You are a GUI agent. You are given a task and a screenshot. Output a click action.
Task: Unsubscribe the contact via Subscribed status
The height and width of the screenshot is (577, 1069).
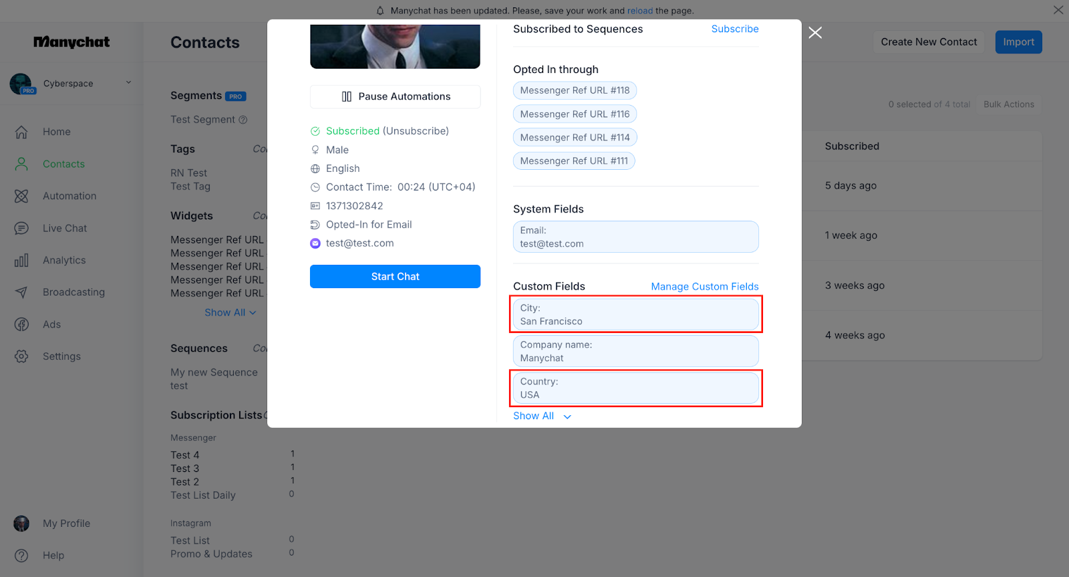tap(415, 131)
